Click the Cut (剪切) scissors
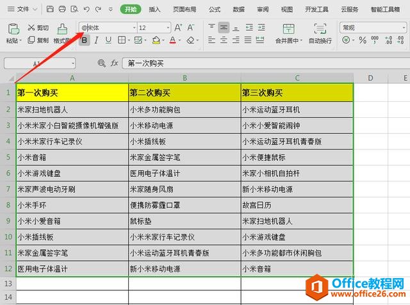 pos(31,28)
